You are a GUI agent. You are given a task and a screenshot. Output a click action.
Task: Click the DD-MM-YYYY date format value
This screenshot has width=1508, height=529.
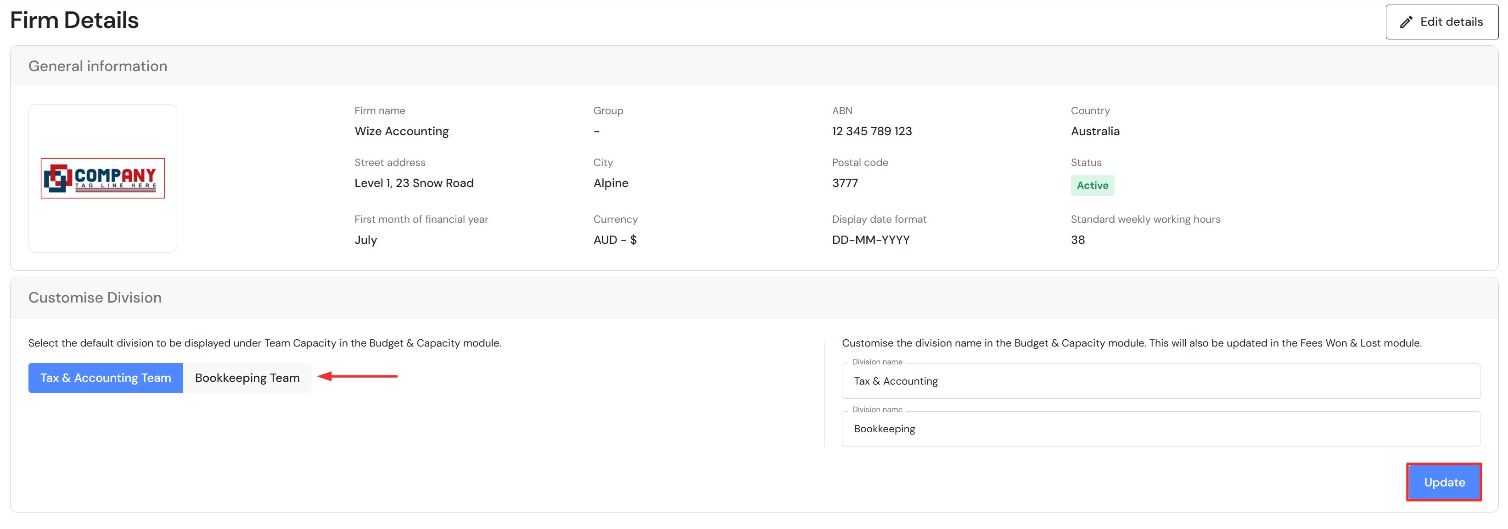point(870,240)
